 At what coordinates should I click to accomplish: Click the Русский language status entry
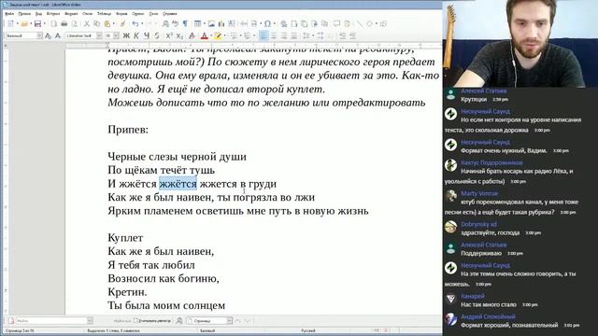point(308,330)
